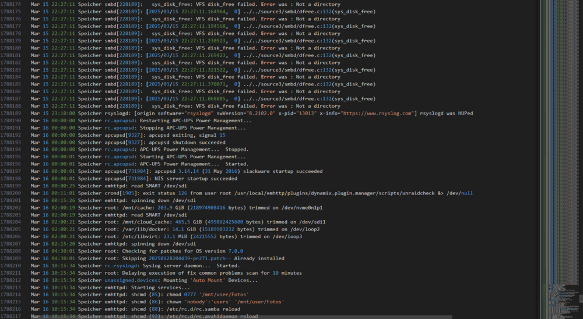Click line number 1788188 in the gutter
Image resolution: width=583 pixels, height=319 pixels.
[x=10, y=106]
